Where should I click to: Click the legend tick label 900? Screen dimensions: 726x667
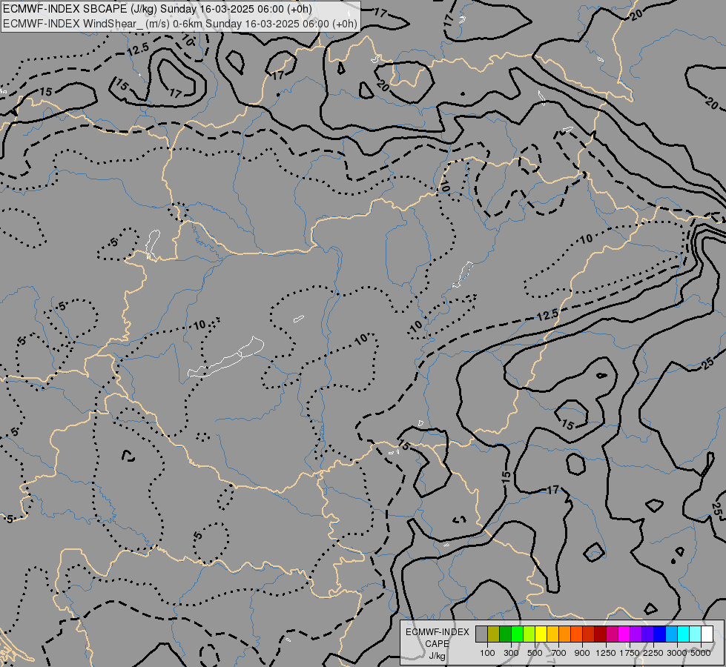(x=582, y=653)
